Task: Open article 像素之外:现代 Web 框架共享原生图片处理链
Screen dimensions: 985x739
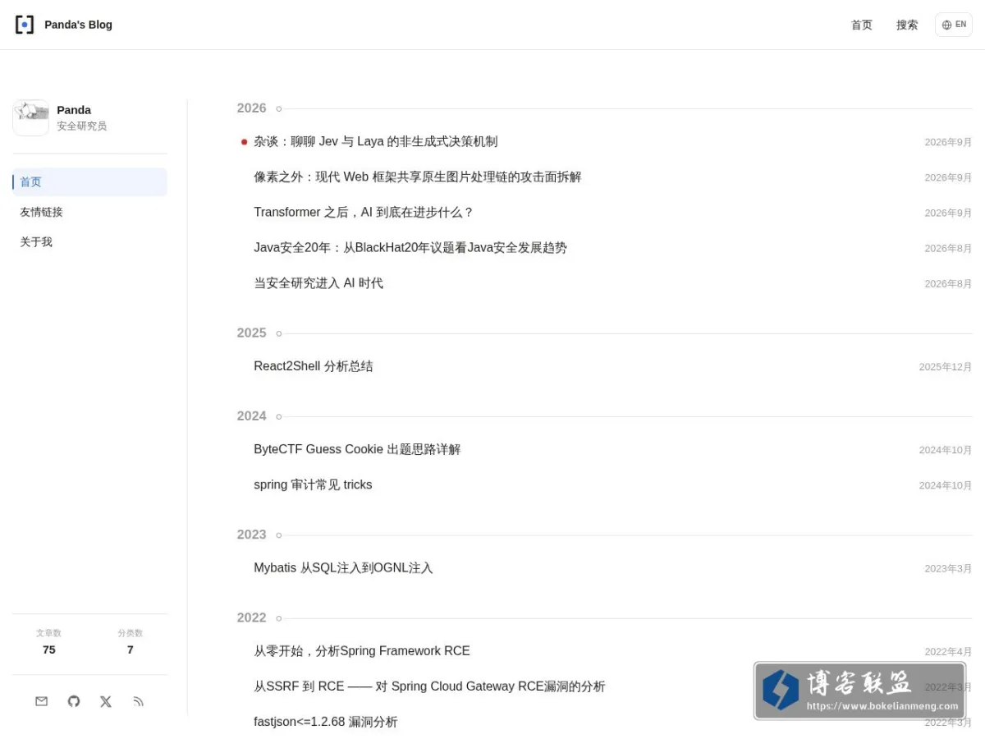Action: tap(417, 177)
